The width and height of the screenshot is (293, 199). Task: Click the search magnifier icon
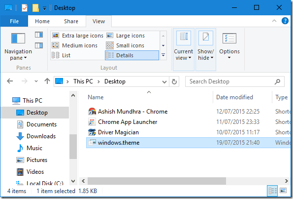click(278, 81)
